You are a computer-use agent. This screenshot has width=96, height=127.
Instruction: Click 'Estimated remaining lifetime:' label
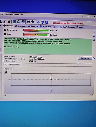[14, 59]
